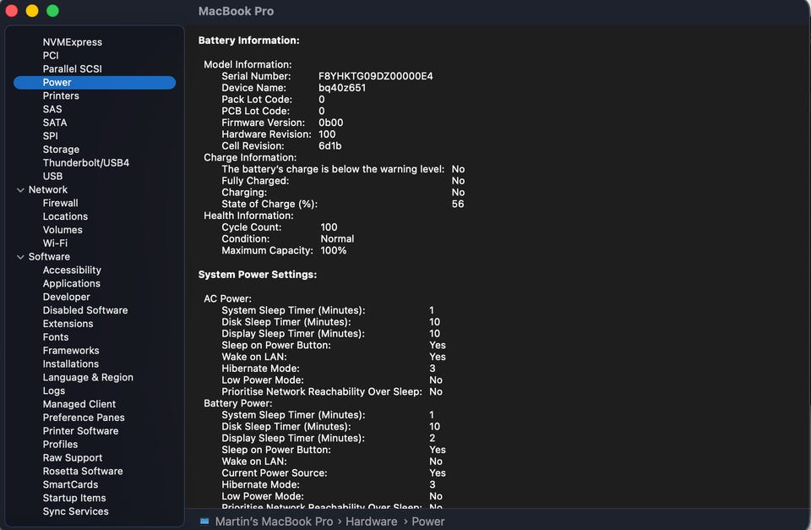Select USB in the sidebar
The width and height of the screenshot is (811, 530).
[x=52, y=177]
